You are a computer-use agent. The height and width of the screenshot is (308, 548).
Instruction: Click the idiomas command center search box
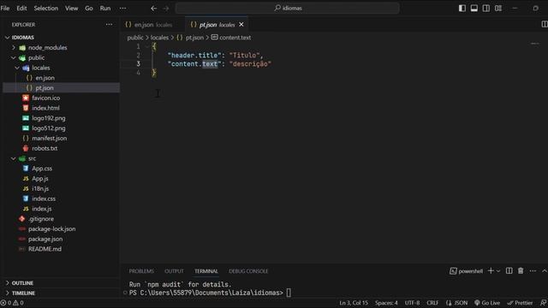click(288, 8)
